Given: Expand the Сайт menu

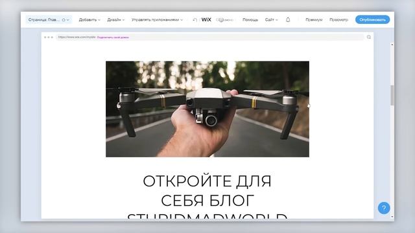Looking at the screenshot, I should click(271, 20).
